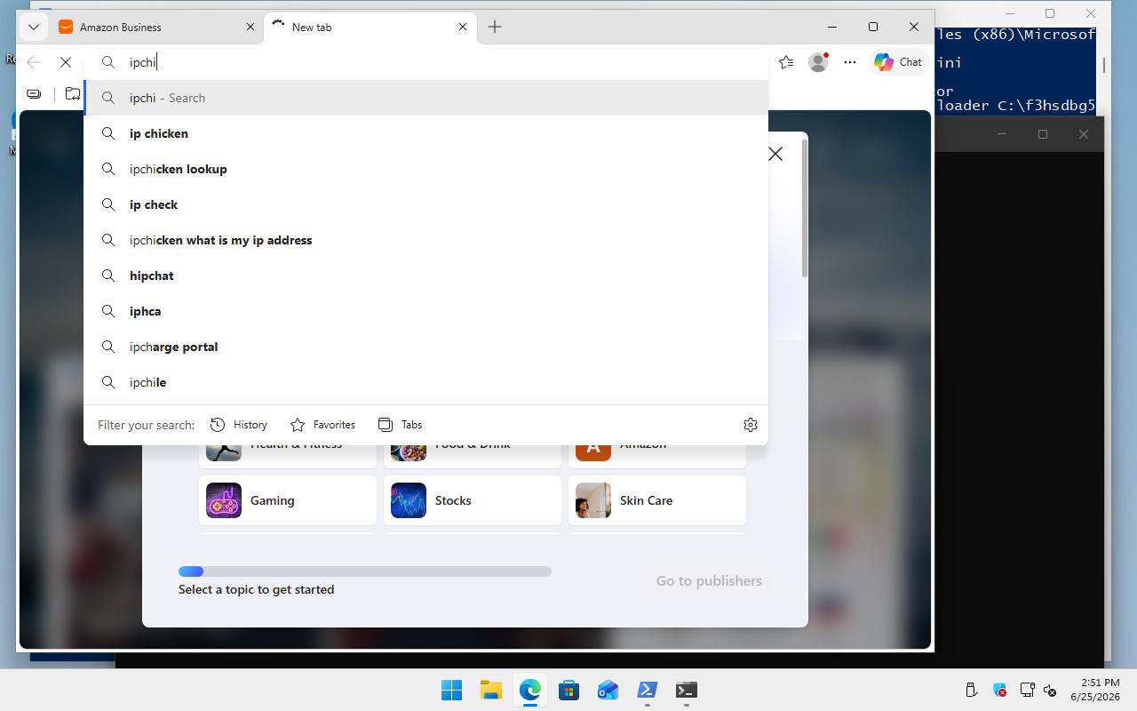Open a new browser tab with plus button
This screenshot has width=1137, height=711.
click(495, 27)
